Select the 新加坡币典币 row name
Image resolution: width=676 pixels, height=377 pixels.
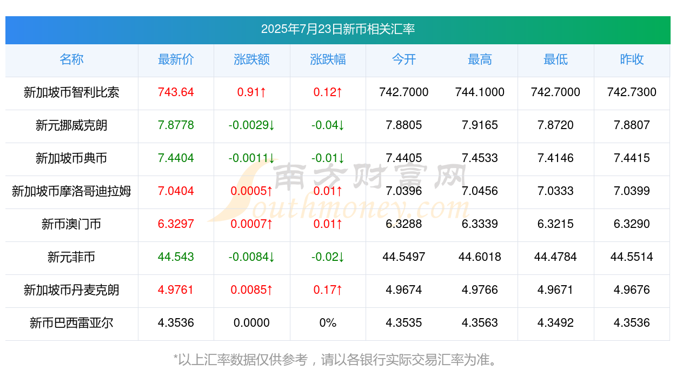click(x=71, y=158)
